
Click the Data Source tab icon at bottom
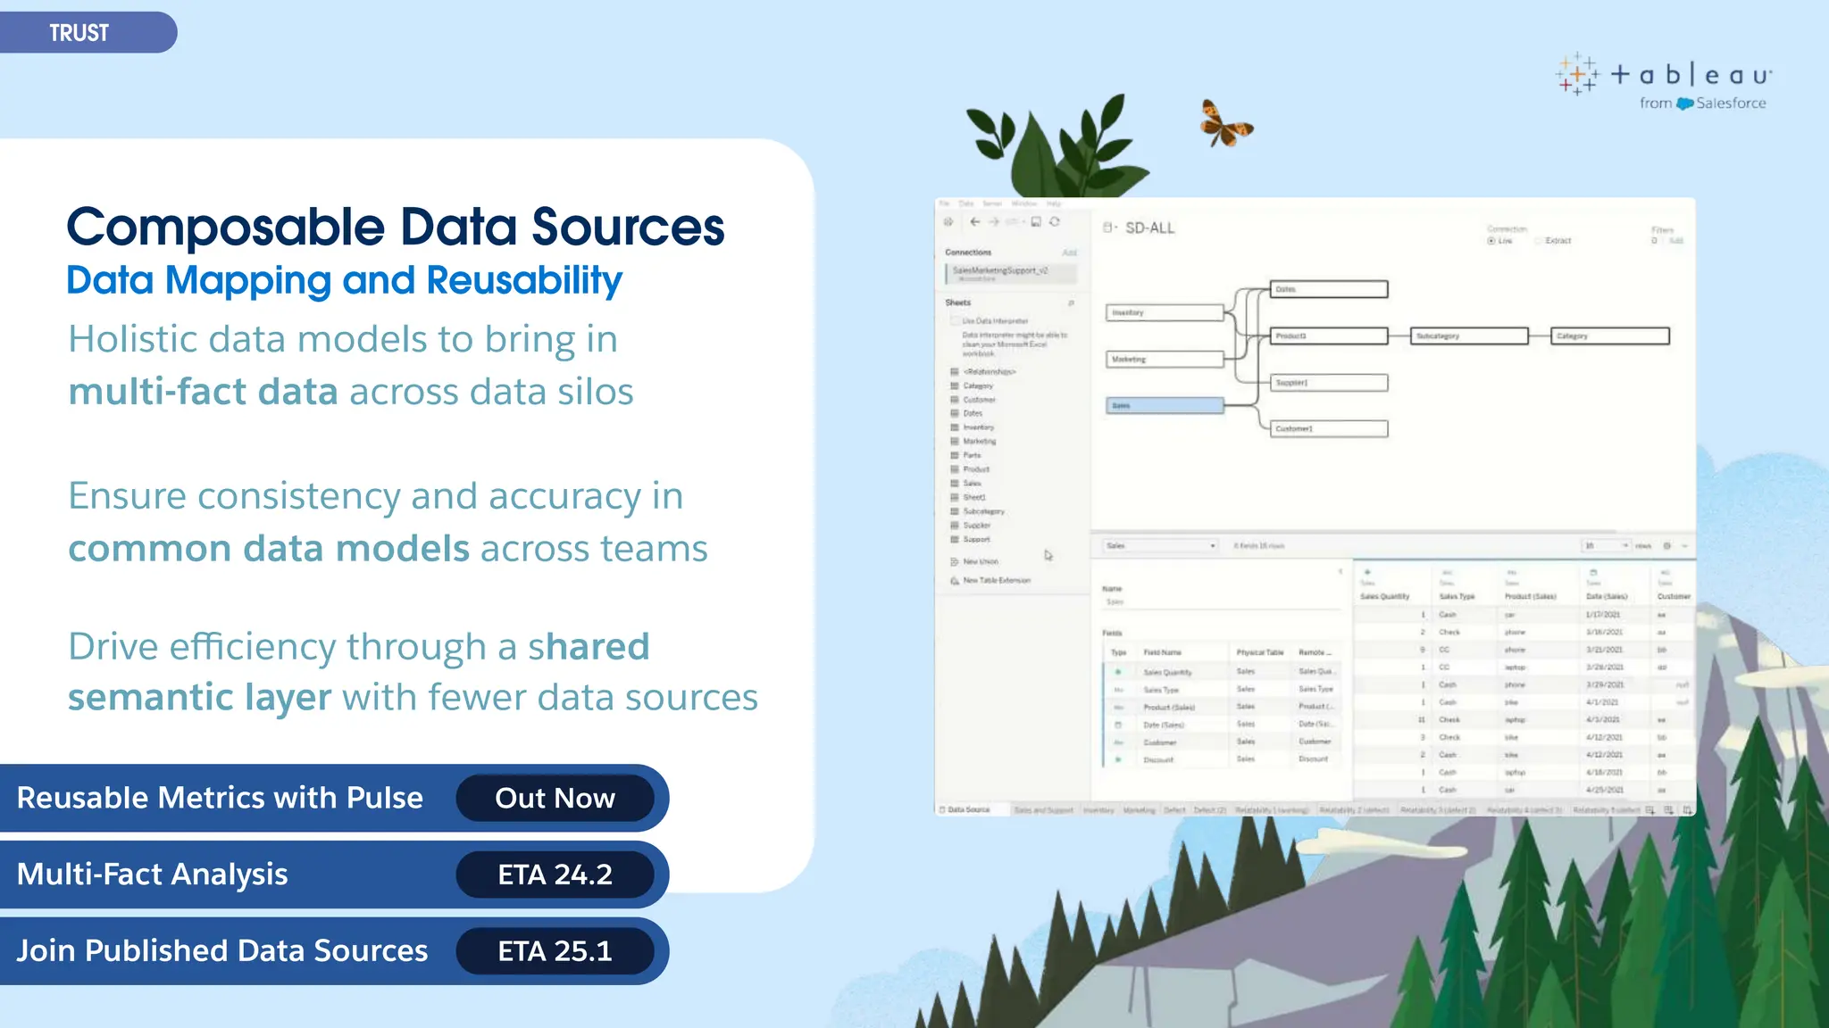coord(942,809)
